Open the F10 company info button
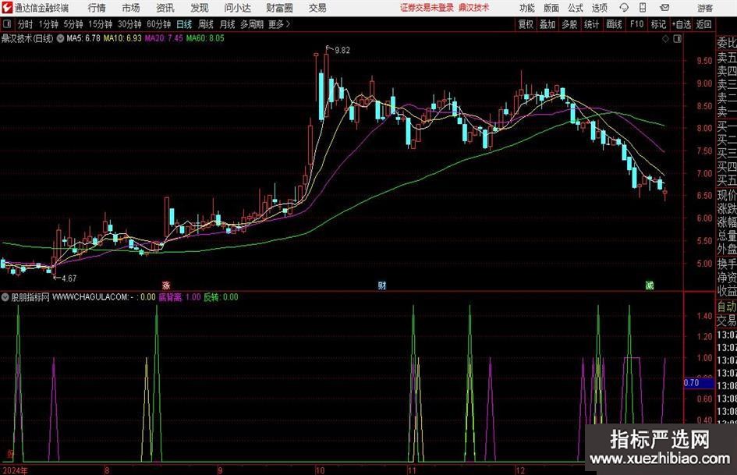The image size is (737, 475). [x=636, y=24]
